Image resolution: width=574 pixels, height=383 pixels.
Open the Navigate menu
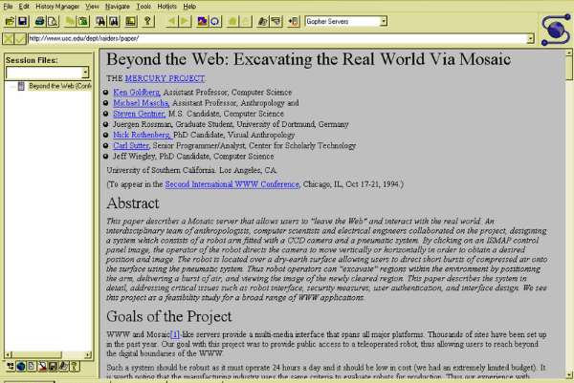(120, 6)
